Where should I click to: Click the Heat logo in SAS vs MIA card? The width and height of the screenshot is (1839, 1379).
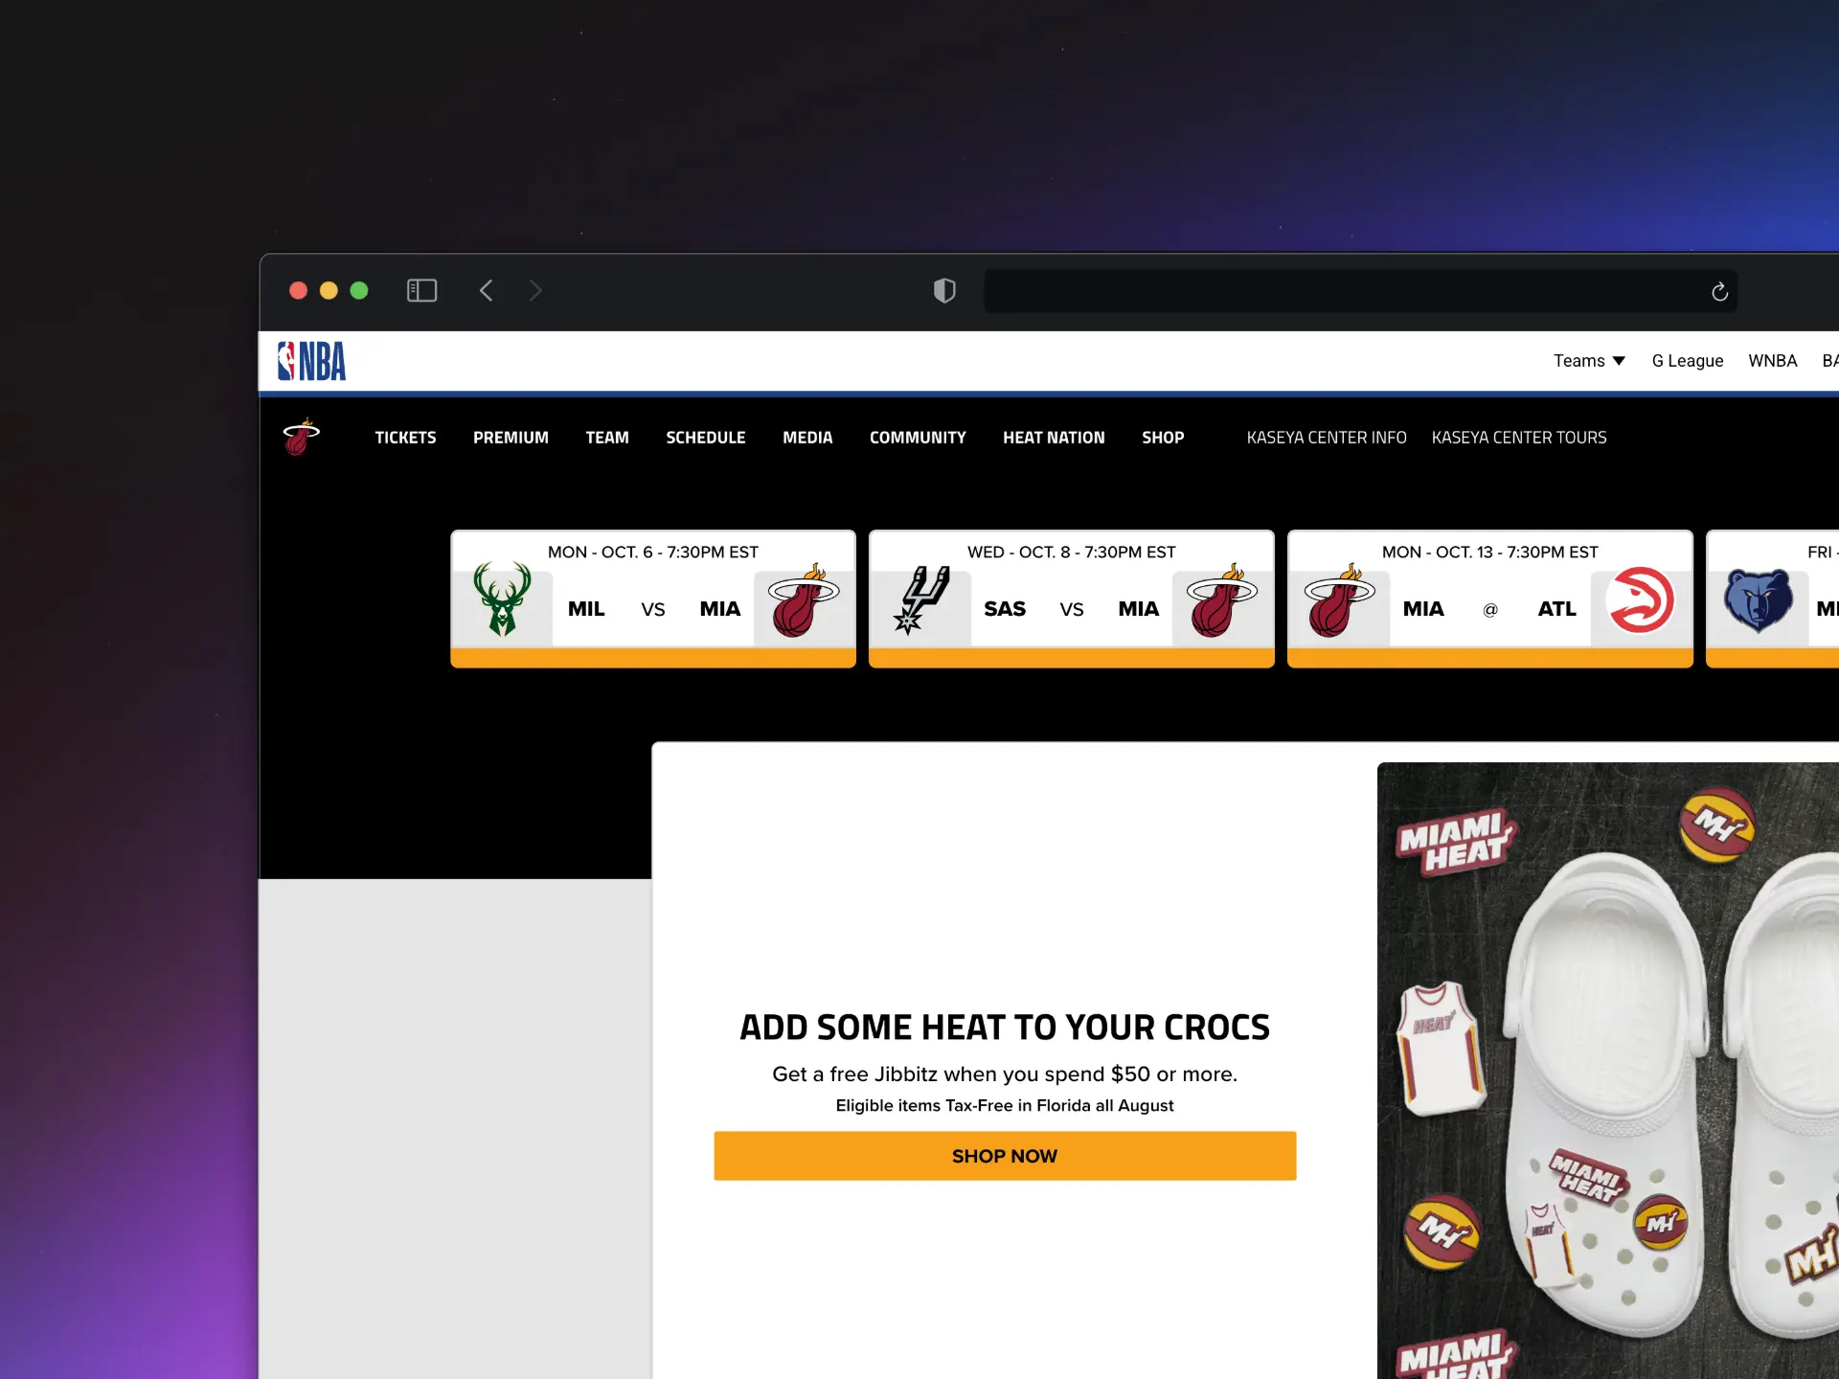click(x=1222, y=600)
